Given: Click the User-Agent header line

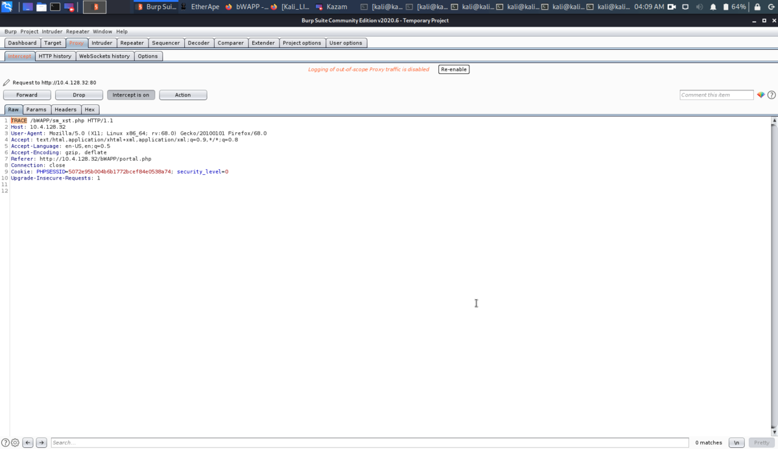Looking at the screenshot, I should click(x=139, y=133).
